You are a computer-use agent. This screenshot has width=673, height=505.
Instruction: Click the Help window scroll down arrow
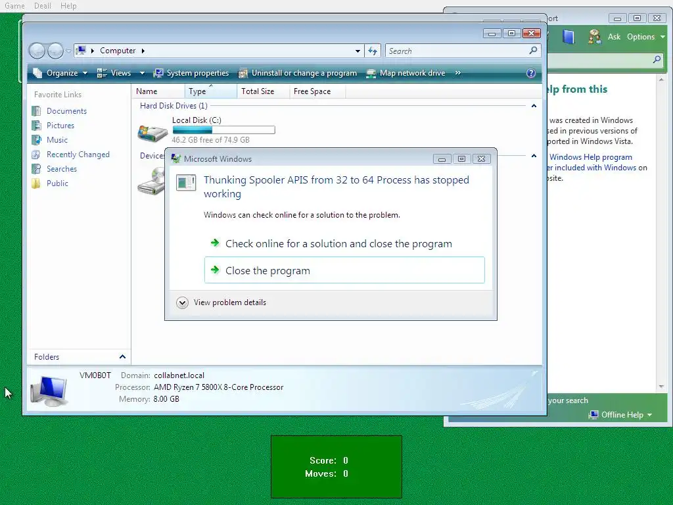pos(661,387)
